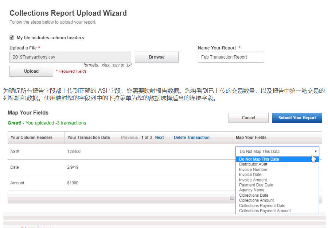The height and width of the screenshot is (228, 328).
Task: Click the 2019Transactions.csv file field
Action: [70, 57]
